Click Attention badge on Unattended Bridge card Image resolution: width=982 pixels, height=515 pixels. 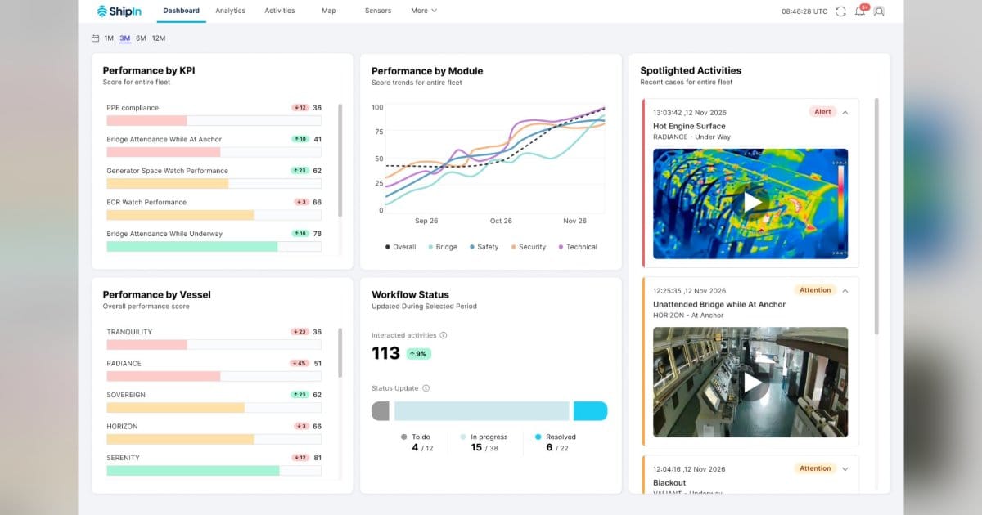click(x=815, y=290)
